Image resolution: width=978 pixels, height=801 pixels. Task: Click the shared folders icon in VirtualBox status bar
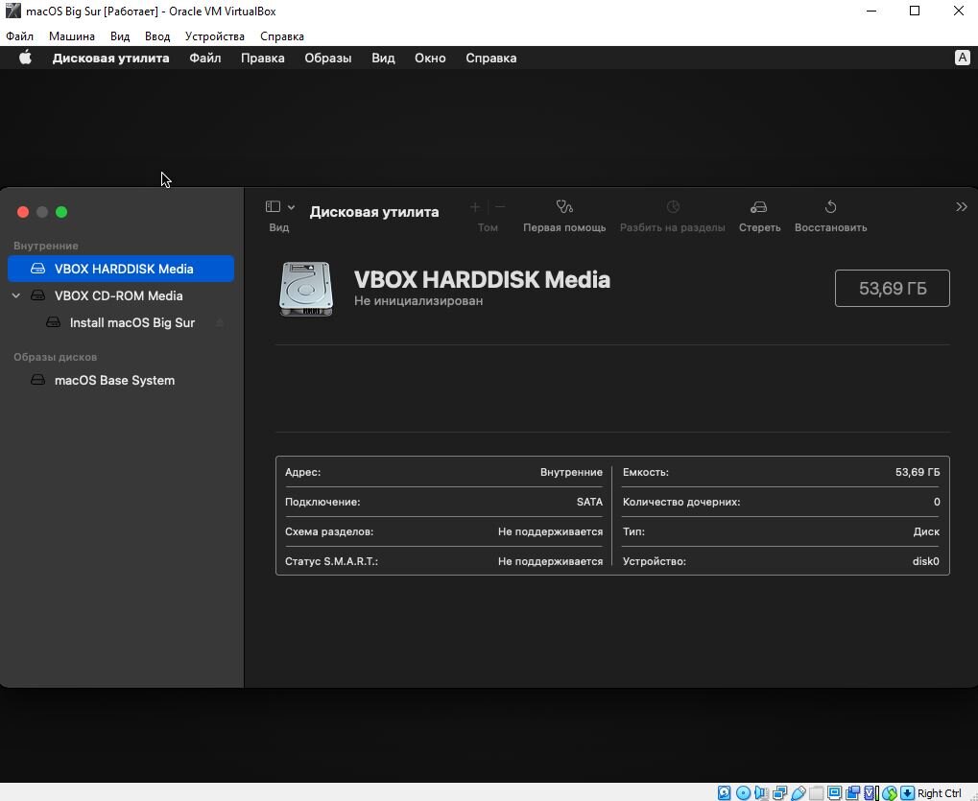pos(817,793)
